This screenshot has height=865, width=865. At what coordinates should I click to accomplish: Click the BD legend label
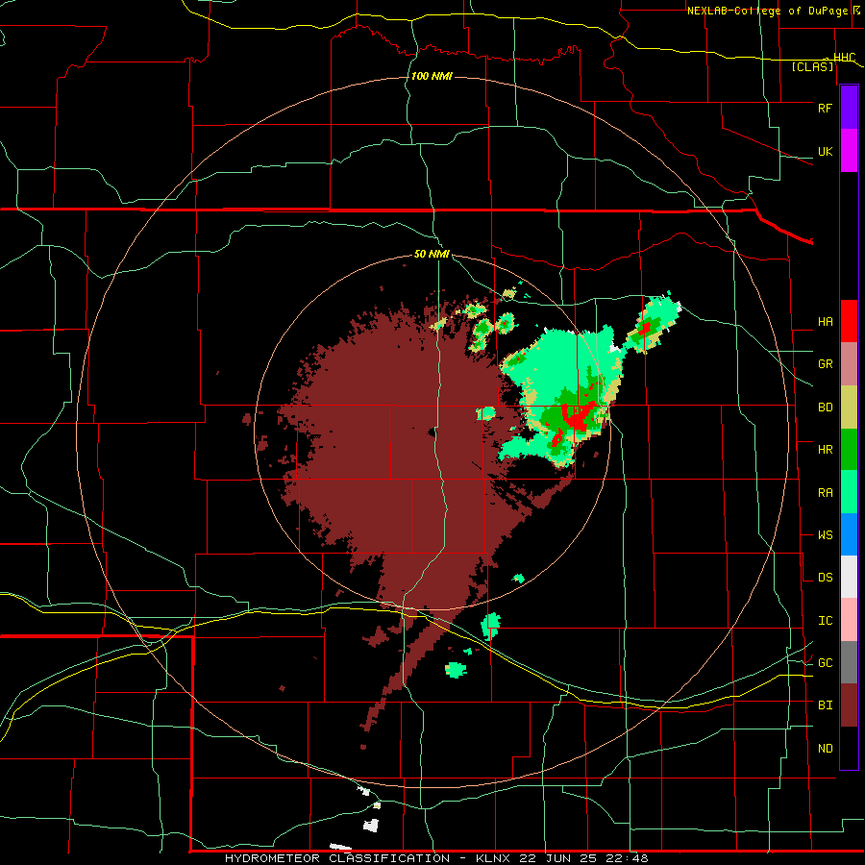(825, 408)
